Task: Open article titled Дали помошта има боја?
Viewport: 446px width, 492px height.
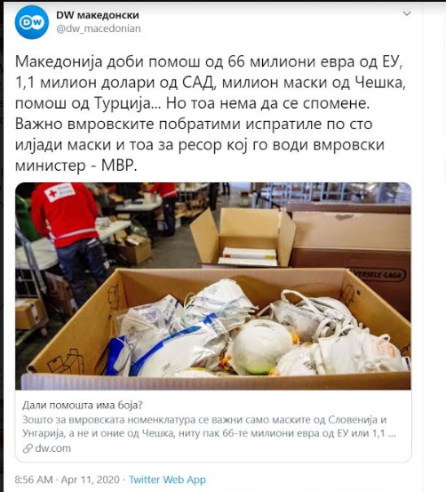Action: 82,406
